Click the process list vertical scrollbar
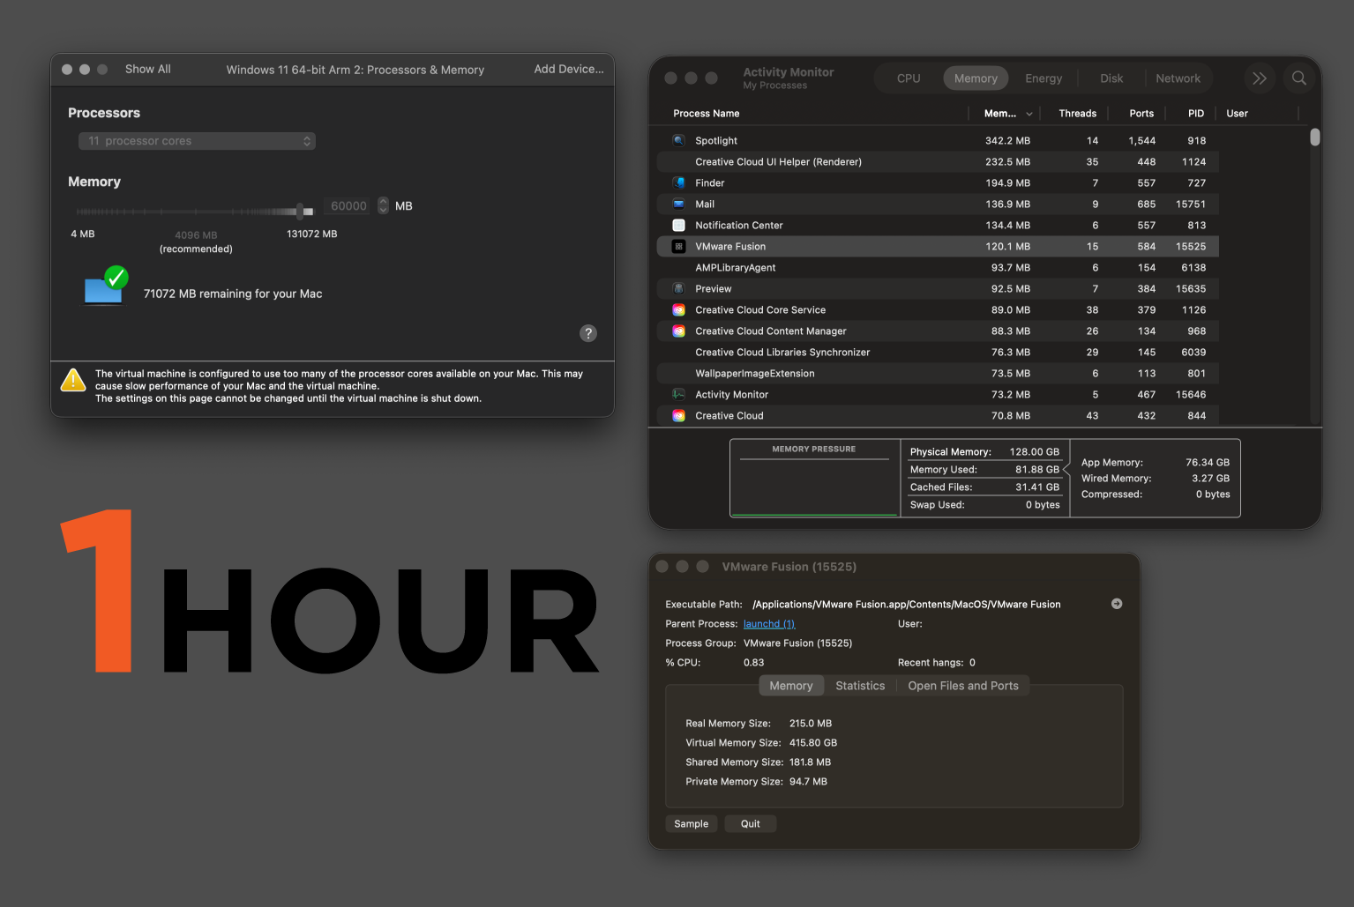The width and height of the screenshot is (1354, 907). point(1314,138)
